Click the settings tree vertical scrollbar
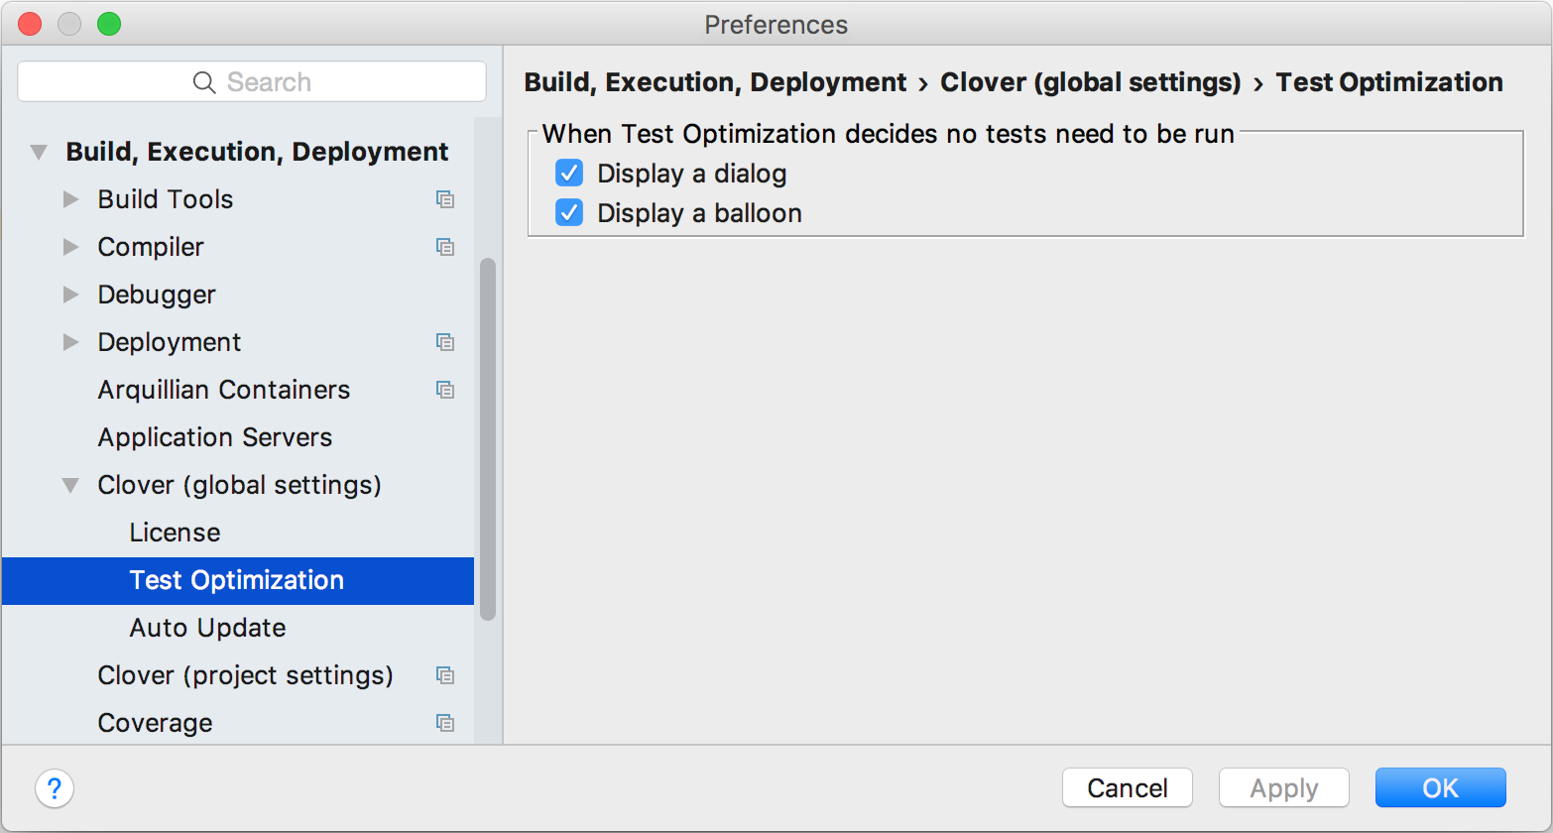Image resolution: width=1553 pixels, height=833 pixels. click(487, 438)
